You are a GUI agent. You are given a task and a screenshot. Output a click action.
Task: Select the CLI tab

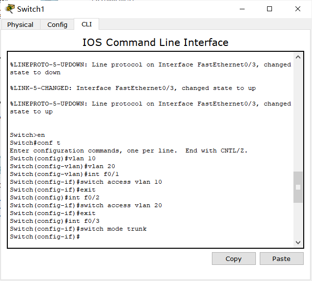coord(86,24)
